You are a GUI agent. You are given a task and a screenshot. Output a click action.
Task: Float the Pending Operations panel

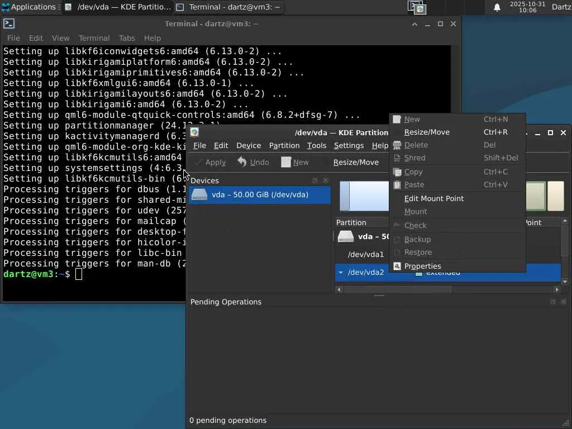click(x=552, y=302)
